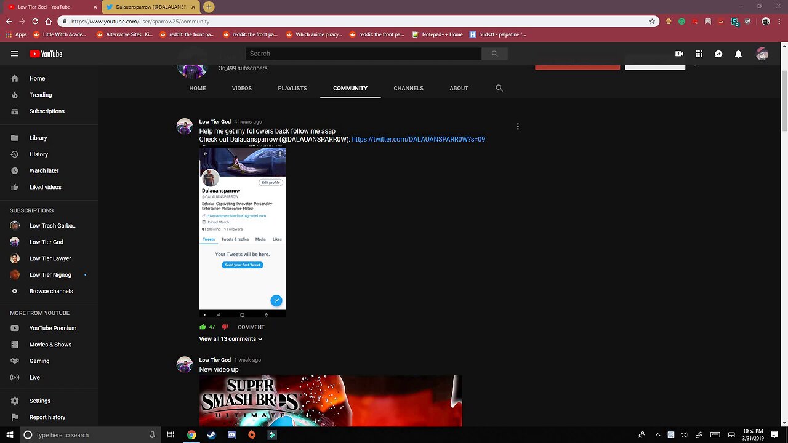Open the Super Smash Bros Ultimate post image

click(331, 401)
